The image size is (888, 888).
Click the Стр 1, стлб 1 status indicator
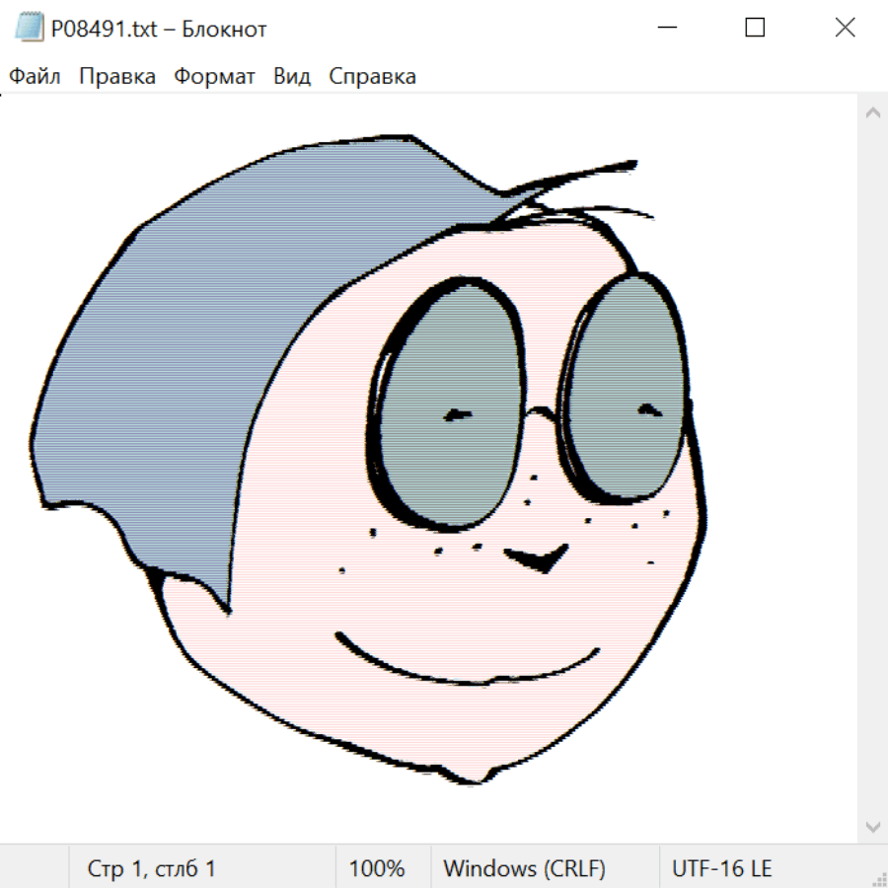tap(151, 869)
